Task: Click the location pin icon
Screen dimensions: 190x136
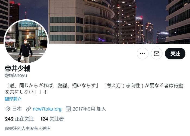Action: click(8, 109)
